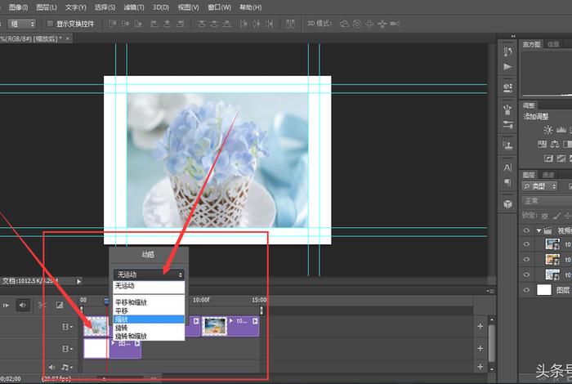
Task: Open the Brush Presets panel icon
Action: (x=507, y=125)
